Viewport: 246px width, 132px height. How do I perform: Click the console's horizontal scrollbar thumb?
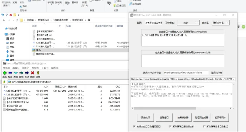click(165, 108)
